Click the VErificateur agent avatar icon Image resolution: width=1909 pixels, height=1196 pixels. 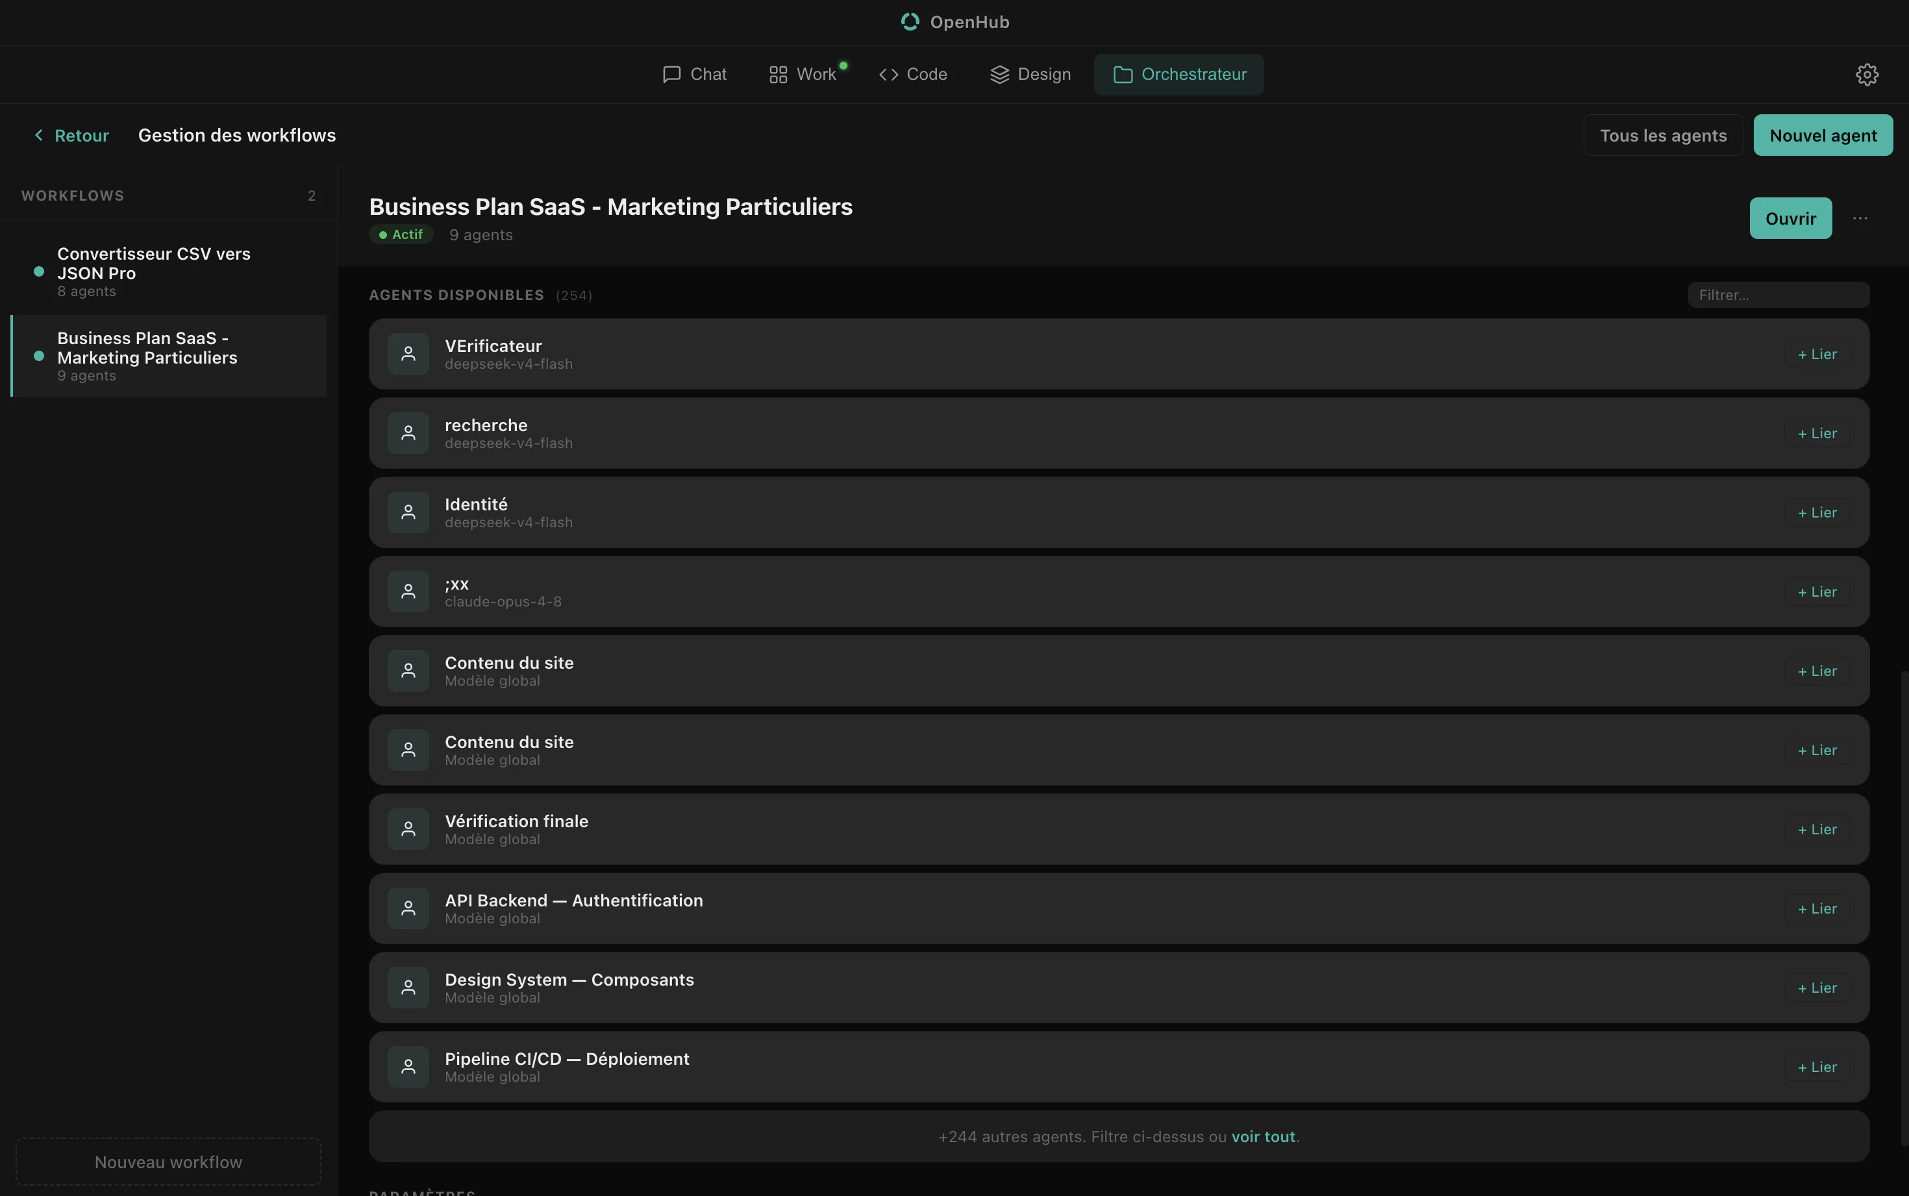tap(408, 354)
